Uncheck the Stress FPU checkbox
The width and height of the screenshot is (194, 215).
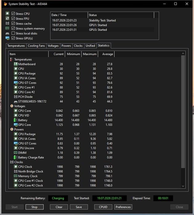(x=13, y=18)
